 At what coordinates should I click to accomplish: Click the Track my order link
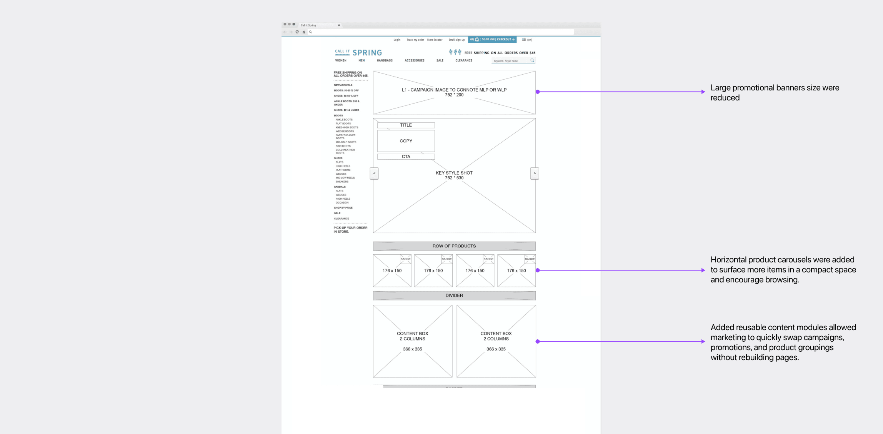[x=415, y=40]
